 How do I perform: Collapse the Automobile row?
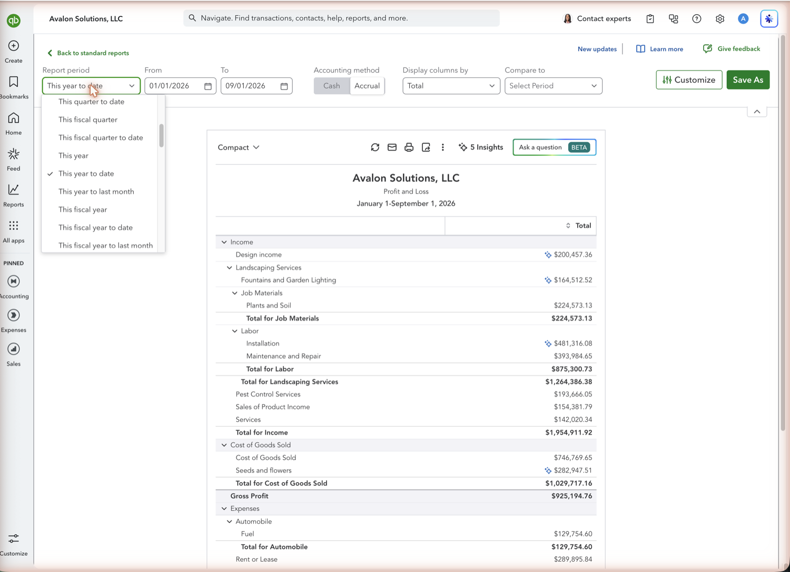point(230,521)
